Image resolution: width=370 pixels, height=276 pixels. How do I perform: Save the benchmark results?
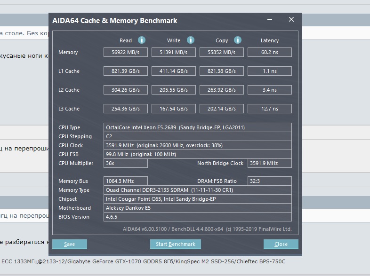point(70,244)
